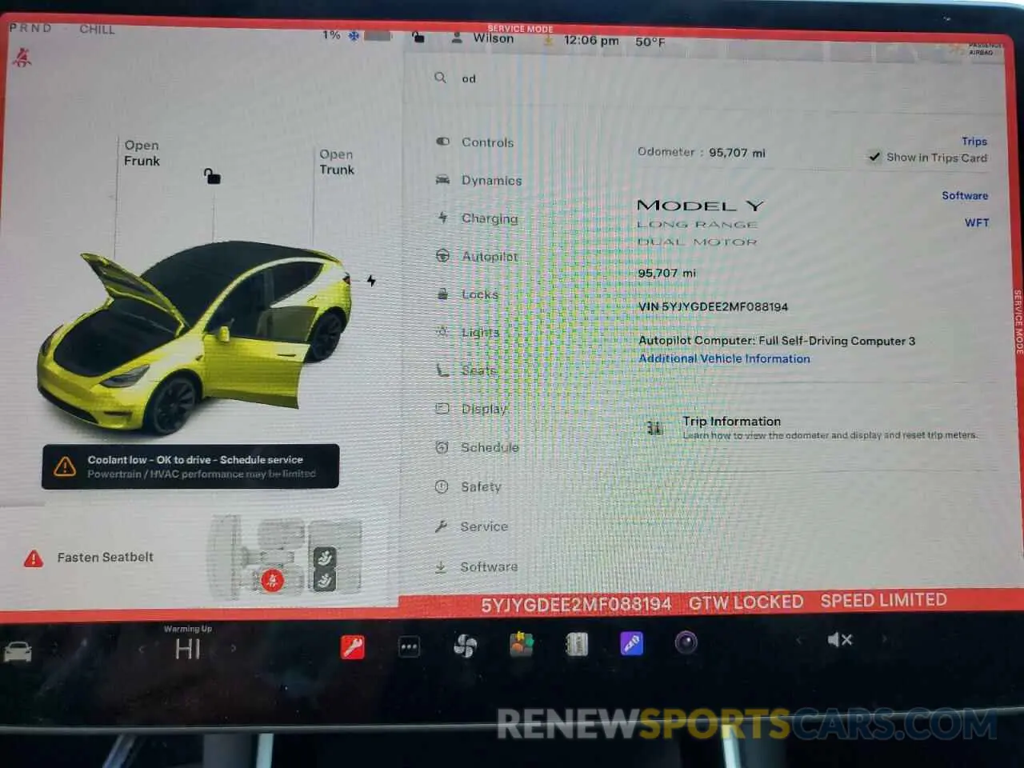Tap the Trip Information odometer icon
The width and height of the screenshot is (1024, 768).
[x=655, y=428]
